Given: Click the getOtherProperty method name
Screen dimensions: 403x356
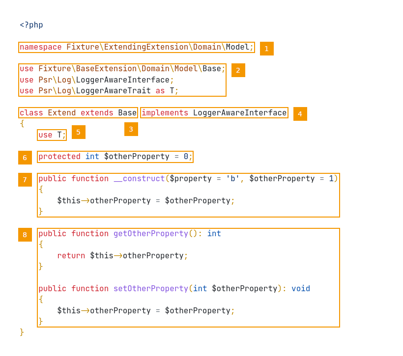Looking at the screenshot, I should [x=150, y=234].
